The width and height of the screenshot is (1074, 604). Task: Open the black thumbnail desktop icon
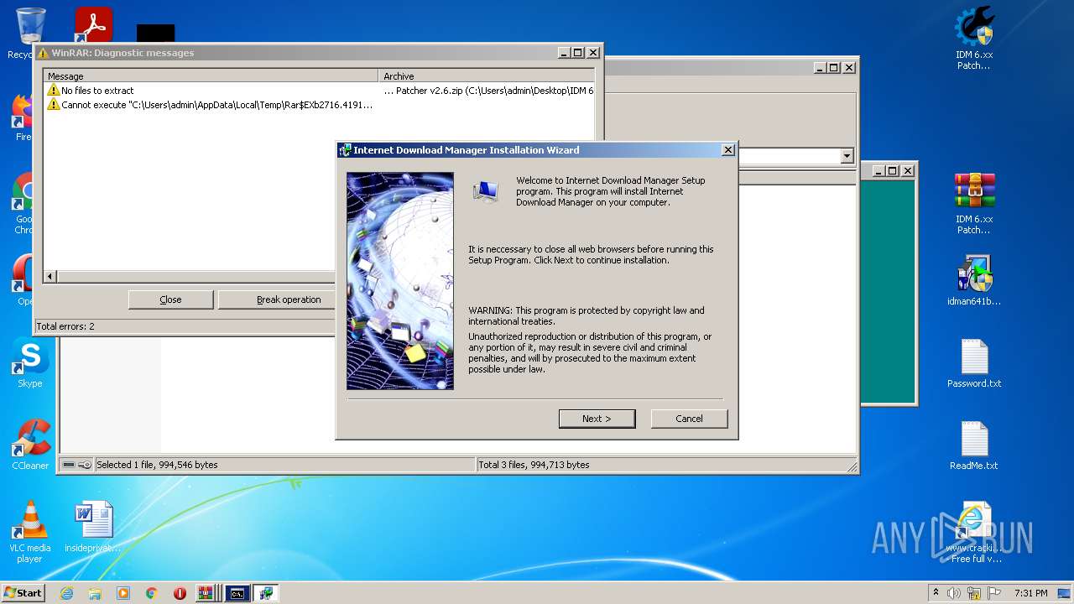(x=156, y=34)
